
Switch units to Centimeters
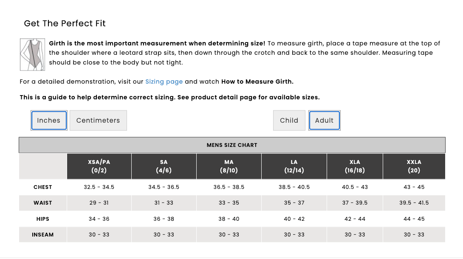tap(98, 120)
